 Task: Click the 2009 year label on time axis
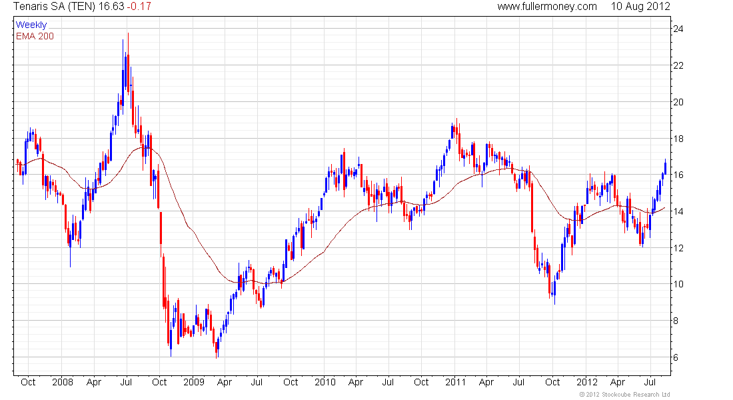193,382
